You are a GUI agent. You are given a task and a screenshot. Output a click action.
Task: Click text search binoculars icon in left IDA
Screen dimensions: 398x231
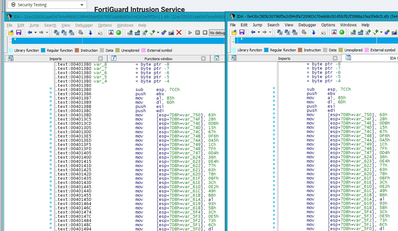(64, 32)
